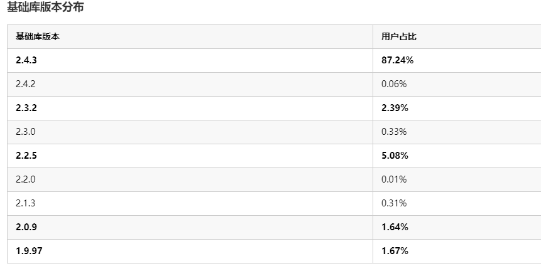This screenshot has width=541, height=271.
Task: Click the 0.06% percentage cell
Action: click(x=394, y=84)
